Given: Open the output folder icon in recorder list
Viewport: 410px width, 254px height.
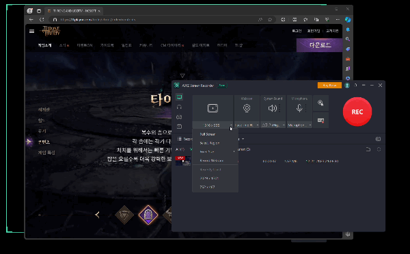Looking at the screenshot, I should pos(368,149).
